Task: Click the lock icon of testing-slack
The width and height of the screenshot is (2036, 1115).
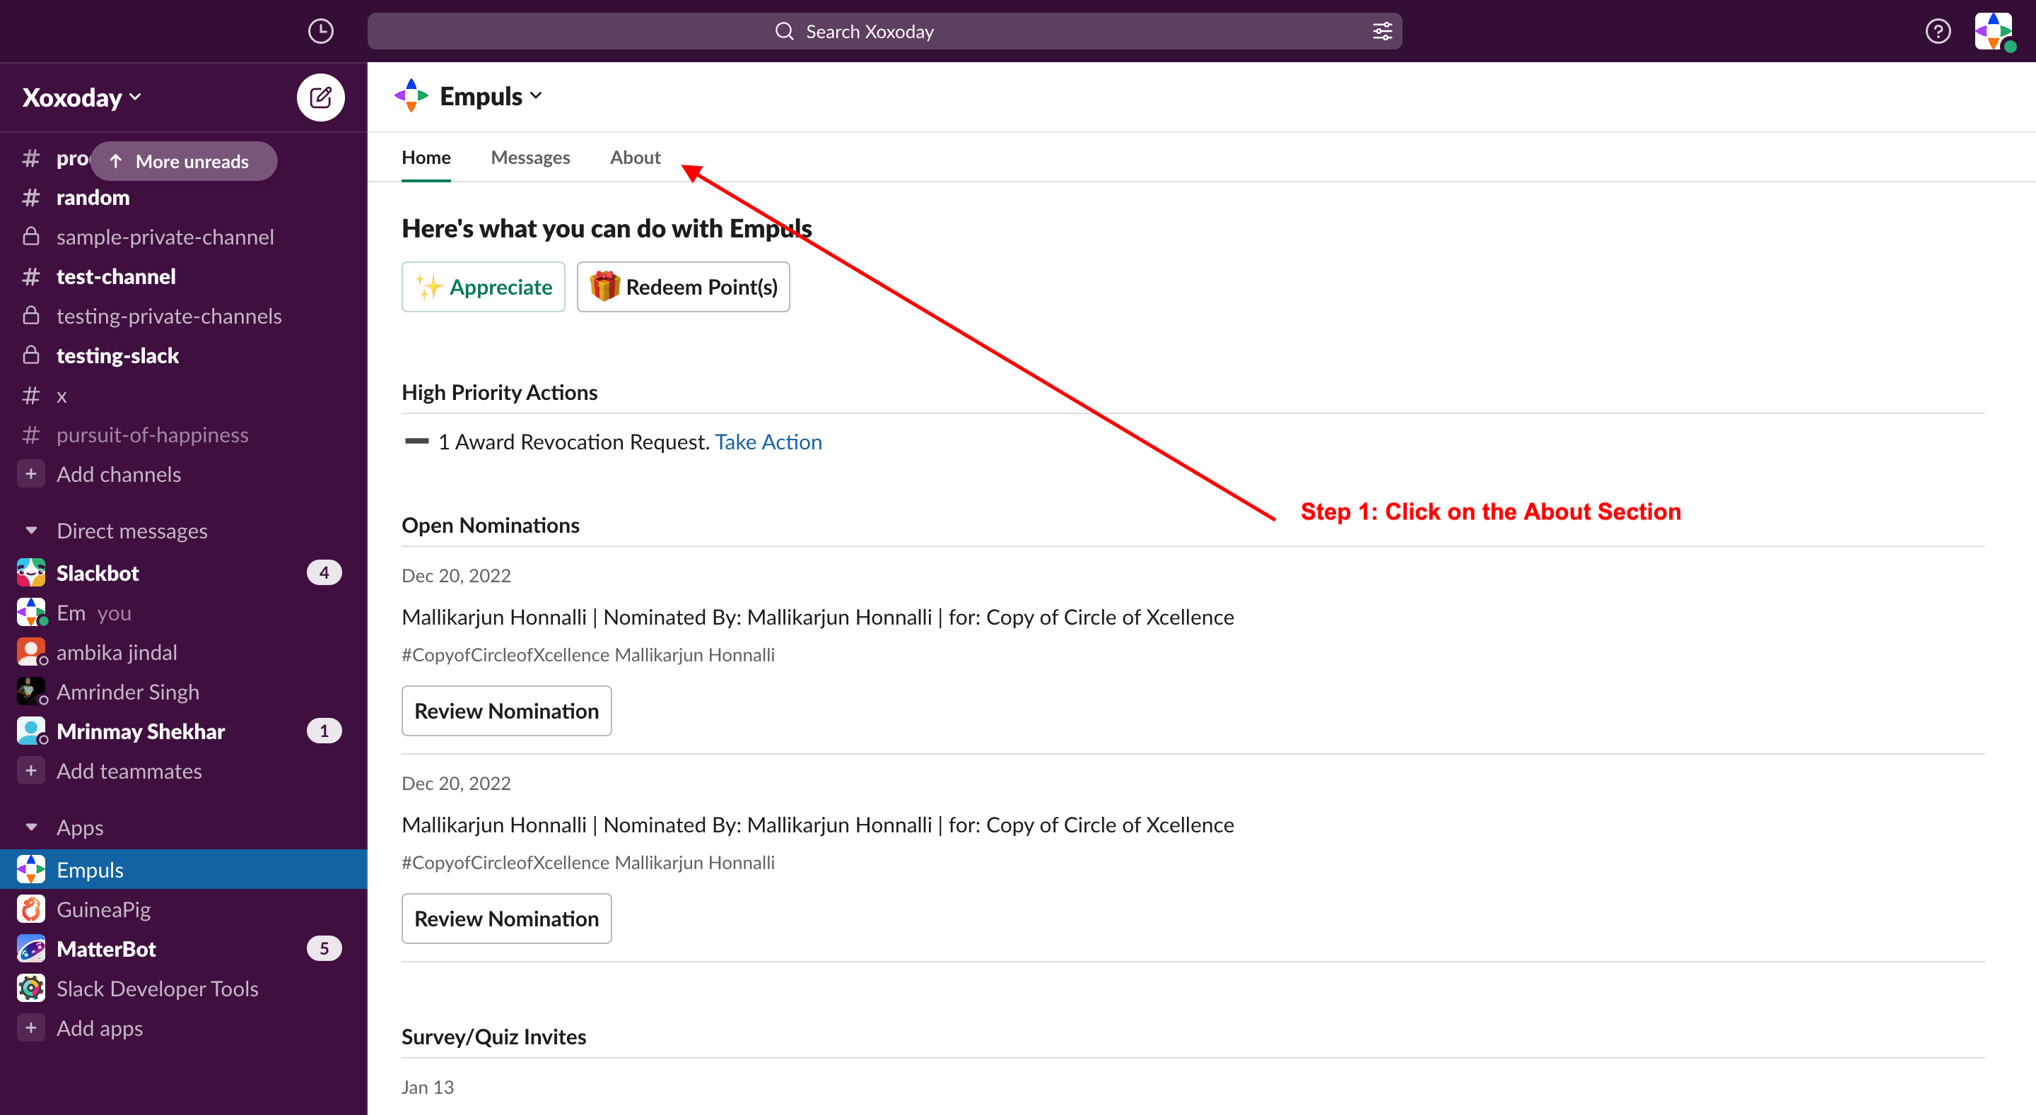Action: [31, 355]
